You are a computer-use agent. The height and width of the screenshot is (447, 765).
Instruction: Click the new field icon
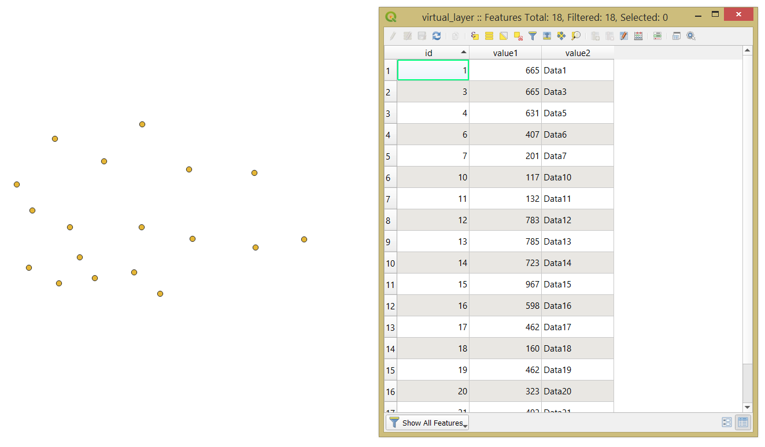[595, 36]
